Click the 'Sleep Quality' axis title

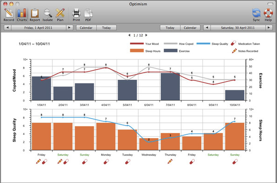[14, 130]
